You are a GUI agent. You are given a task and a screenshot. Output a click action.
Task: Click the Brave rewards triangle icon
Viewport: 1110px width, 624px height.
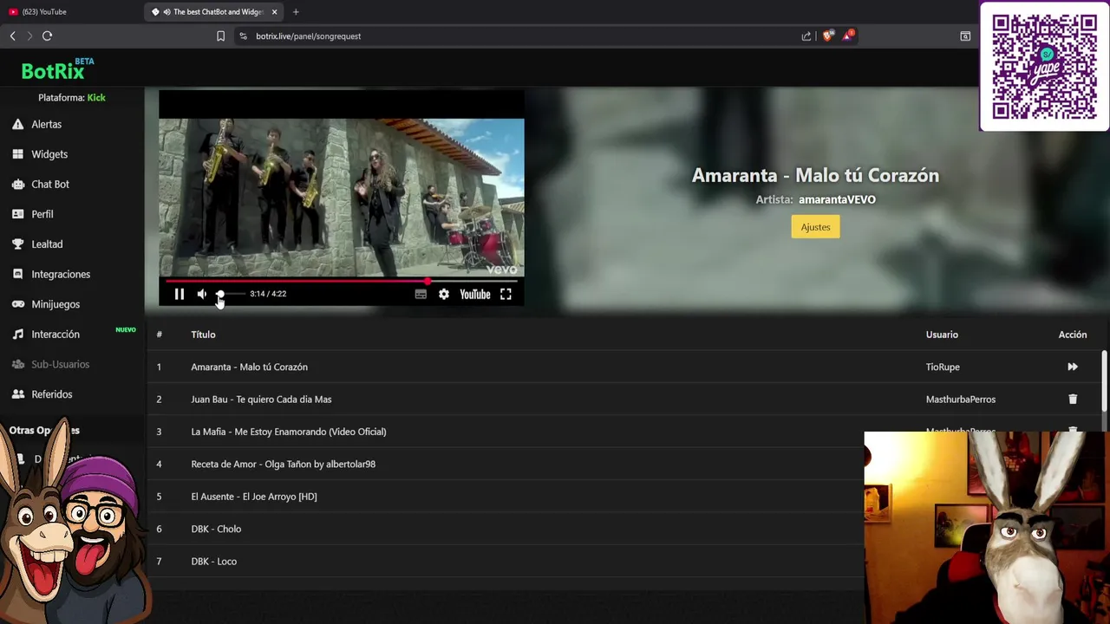(x=847, y=36)
